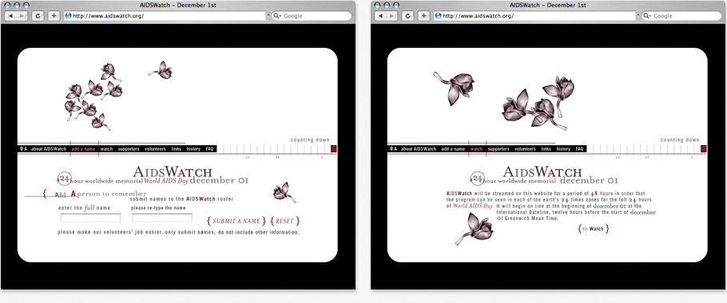Open 'about AIDSWatch' in the watch-page window
727x303 pixels.
[x=419, y=149]
